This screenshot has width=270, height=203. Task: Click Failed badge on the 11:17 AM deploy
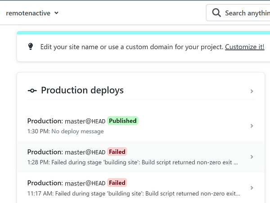pos(117,183)
